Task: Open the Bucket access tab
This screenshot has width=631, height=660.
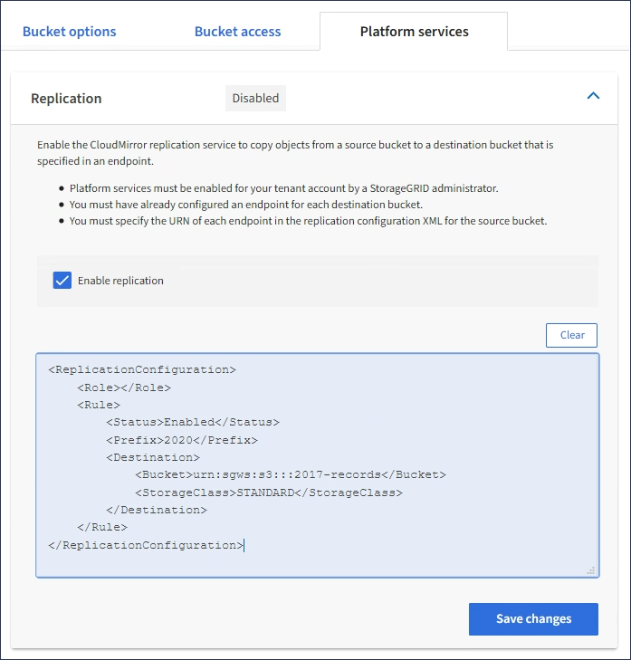Action: point(237,32)
